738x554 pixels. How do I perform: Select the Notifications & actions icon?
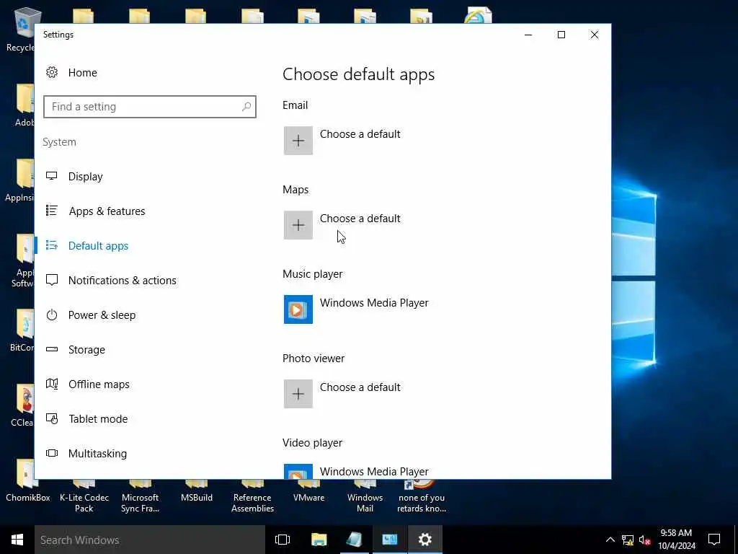[x=52, y=280]
